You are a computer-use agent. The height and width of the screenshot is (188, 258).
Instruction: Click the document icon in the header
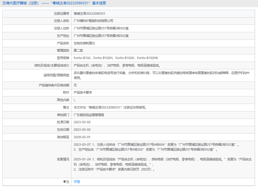[4, 3]
